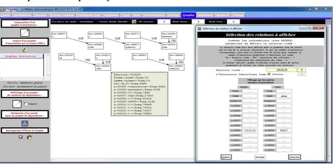The height and width of the screenshot is (165, 333).
Task: Click the Noeud Cible value field showing 6
Action: click(233, 22)
